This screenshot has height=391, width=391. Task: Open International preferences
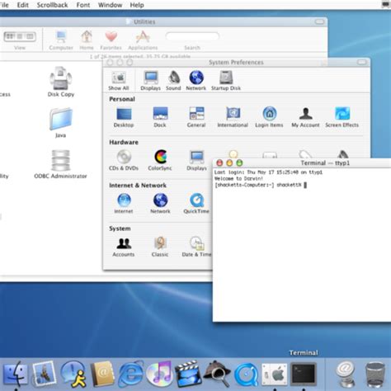click(233, 117)
